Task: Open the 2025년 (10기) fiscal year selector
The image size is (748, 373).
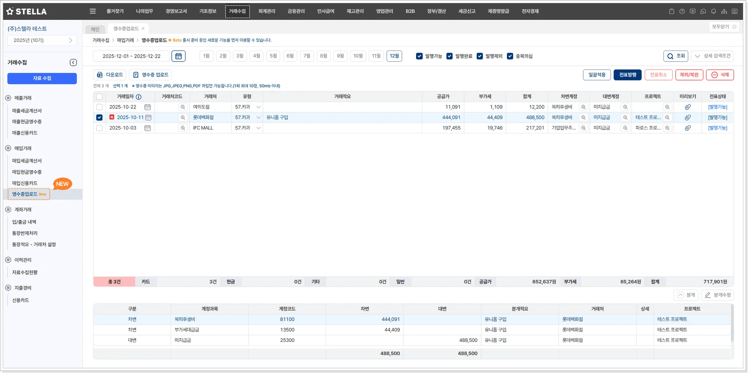Action: coord(42,40)
